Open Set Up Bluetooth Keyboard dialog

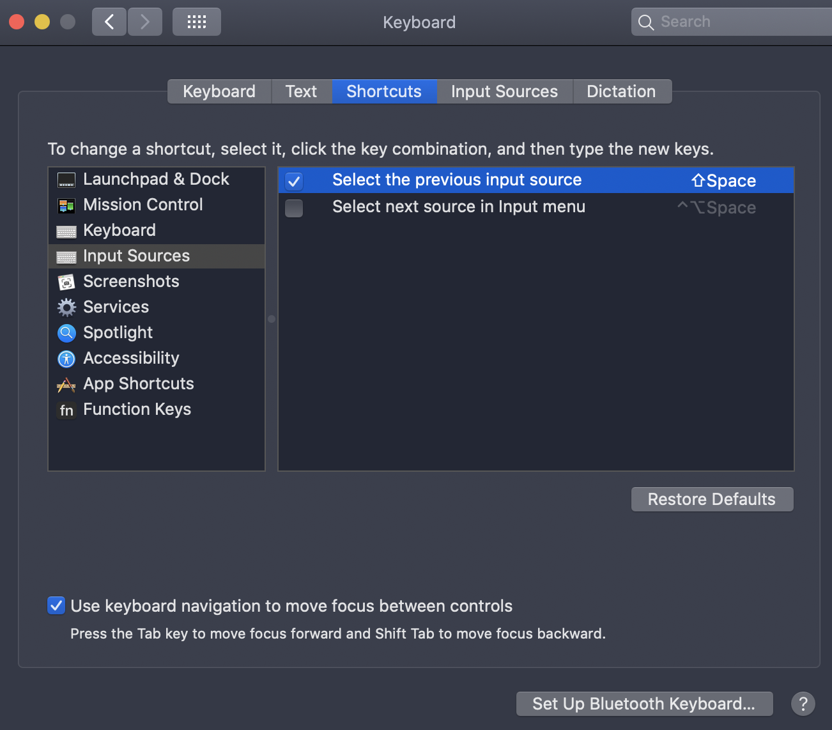pyautogui.click(x=643, y=704)
